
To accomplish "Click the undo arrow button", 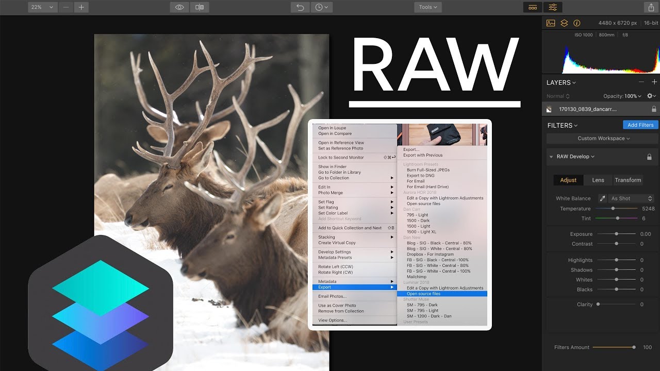I will (300, 7).
